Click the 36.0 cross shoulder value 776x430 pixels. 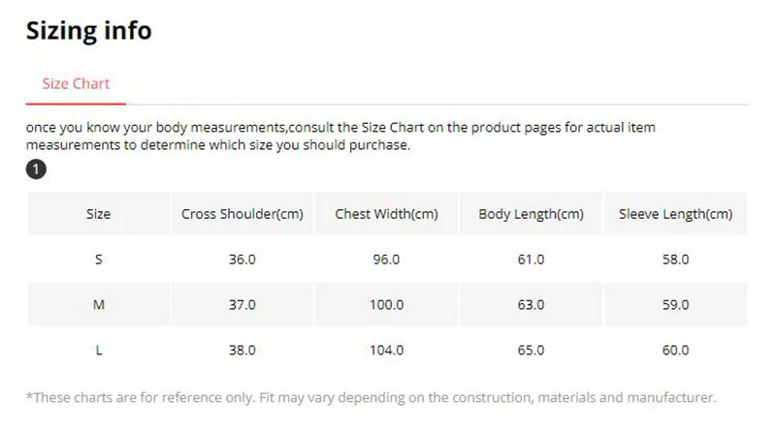pos(242,259)
